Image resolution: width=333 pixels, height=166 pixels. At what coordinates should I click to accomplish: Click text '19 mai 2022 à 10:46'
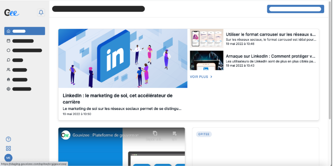coord(240,44)
